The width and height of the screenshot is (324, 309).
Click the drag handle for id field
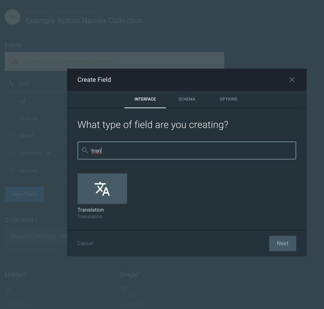pos(11,101)
